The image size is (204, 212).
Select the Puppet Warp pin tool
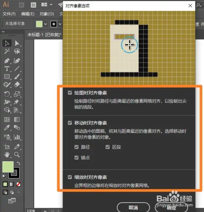[x=17, y=102]
